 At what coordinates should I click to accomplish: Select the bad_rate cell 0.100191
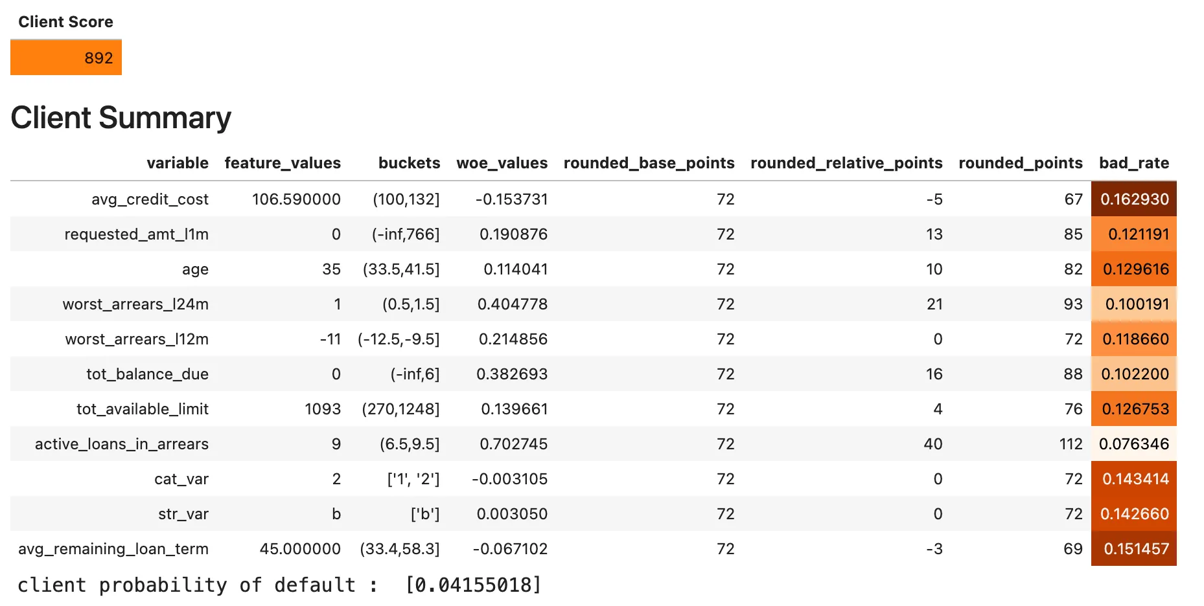pyautogui.click(x=1134, y=304)
